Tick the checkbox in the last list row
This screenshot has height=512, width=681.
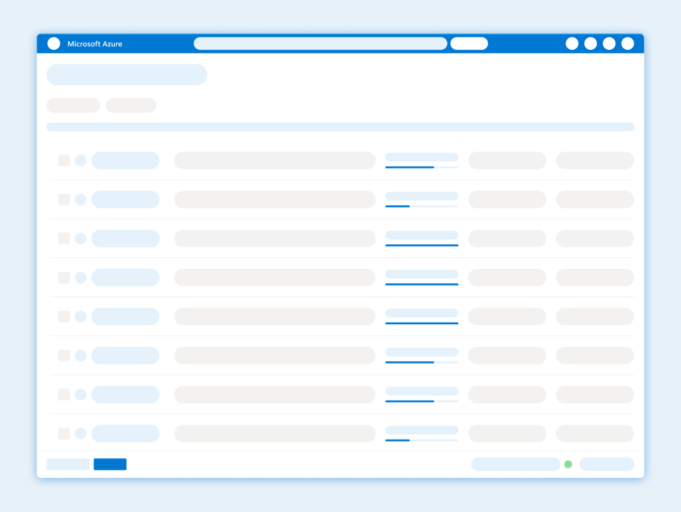point(64,433)
